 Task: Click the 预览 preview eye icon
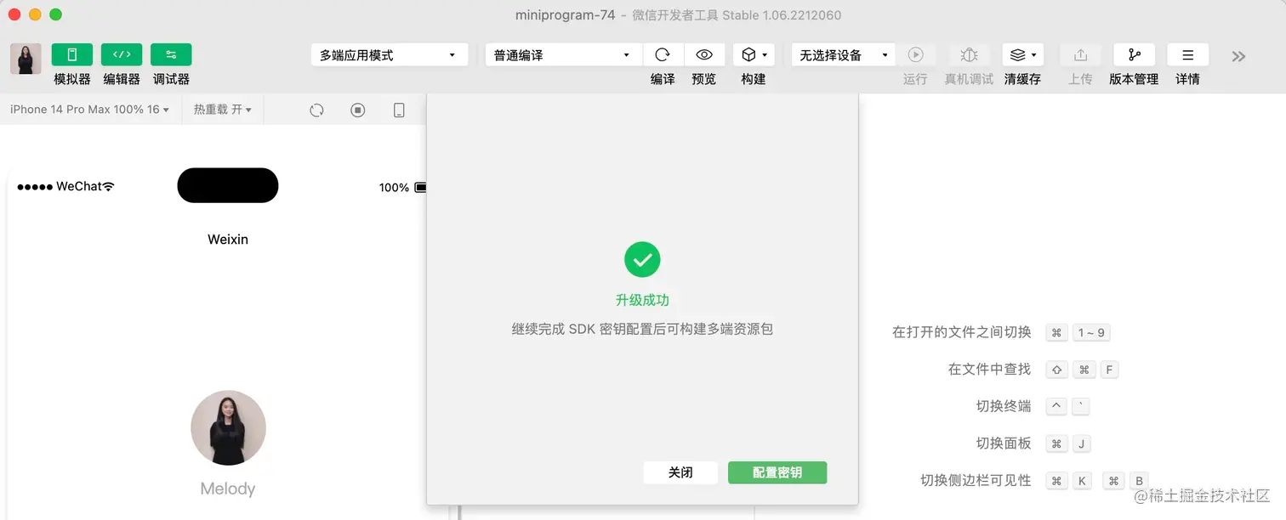click(704, 54)
